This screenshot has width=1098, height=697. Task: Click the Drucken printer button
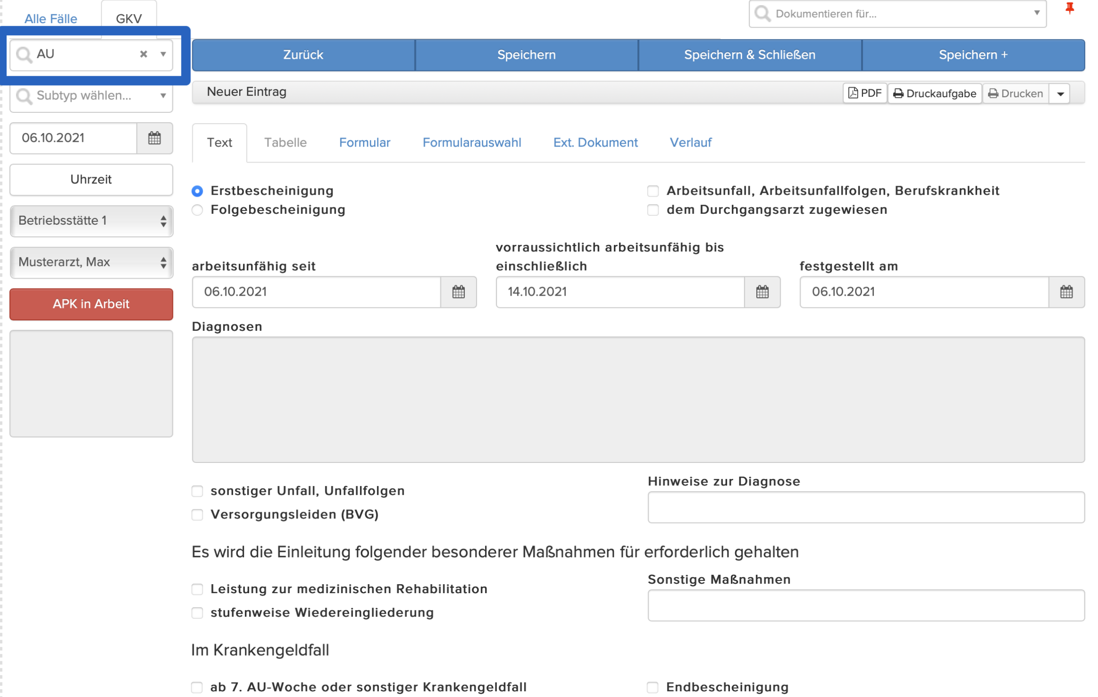click(1015, 94)
